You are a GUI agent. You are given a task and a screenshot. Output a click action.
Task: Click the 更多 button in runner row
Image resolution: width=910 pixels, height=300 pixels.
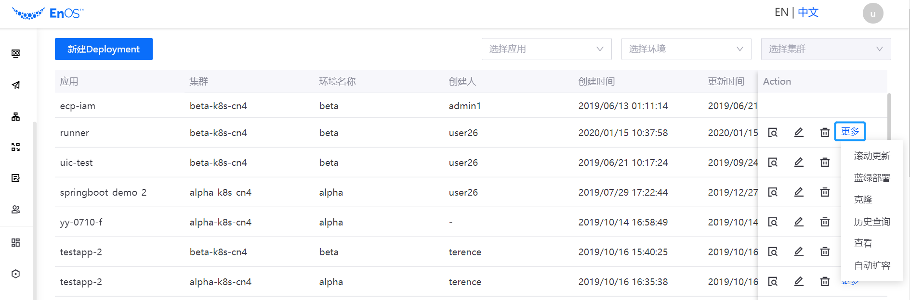(850, 132)
